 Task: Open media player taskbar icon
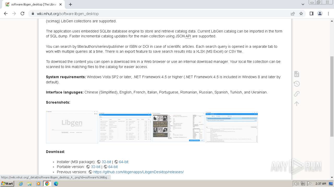[38, 183]
